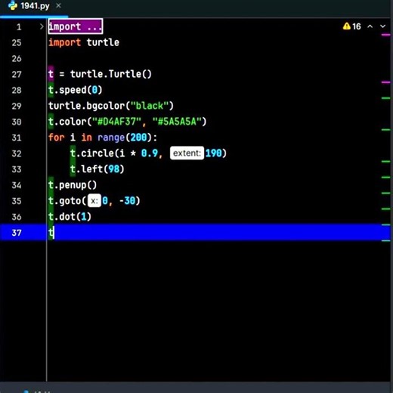The width and height of the screenshot is (393, 393).
Task: Click line number 26 in gutter
Action: click(17, 58)
